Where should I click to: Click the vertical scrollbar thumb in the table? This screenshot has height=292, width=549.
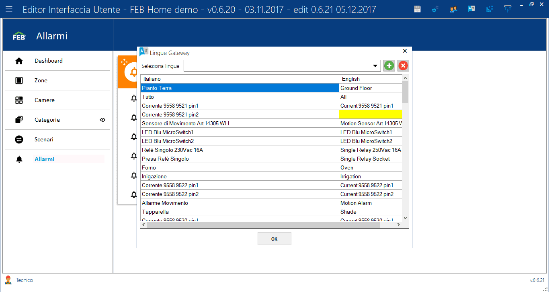(x=405, y=92)
